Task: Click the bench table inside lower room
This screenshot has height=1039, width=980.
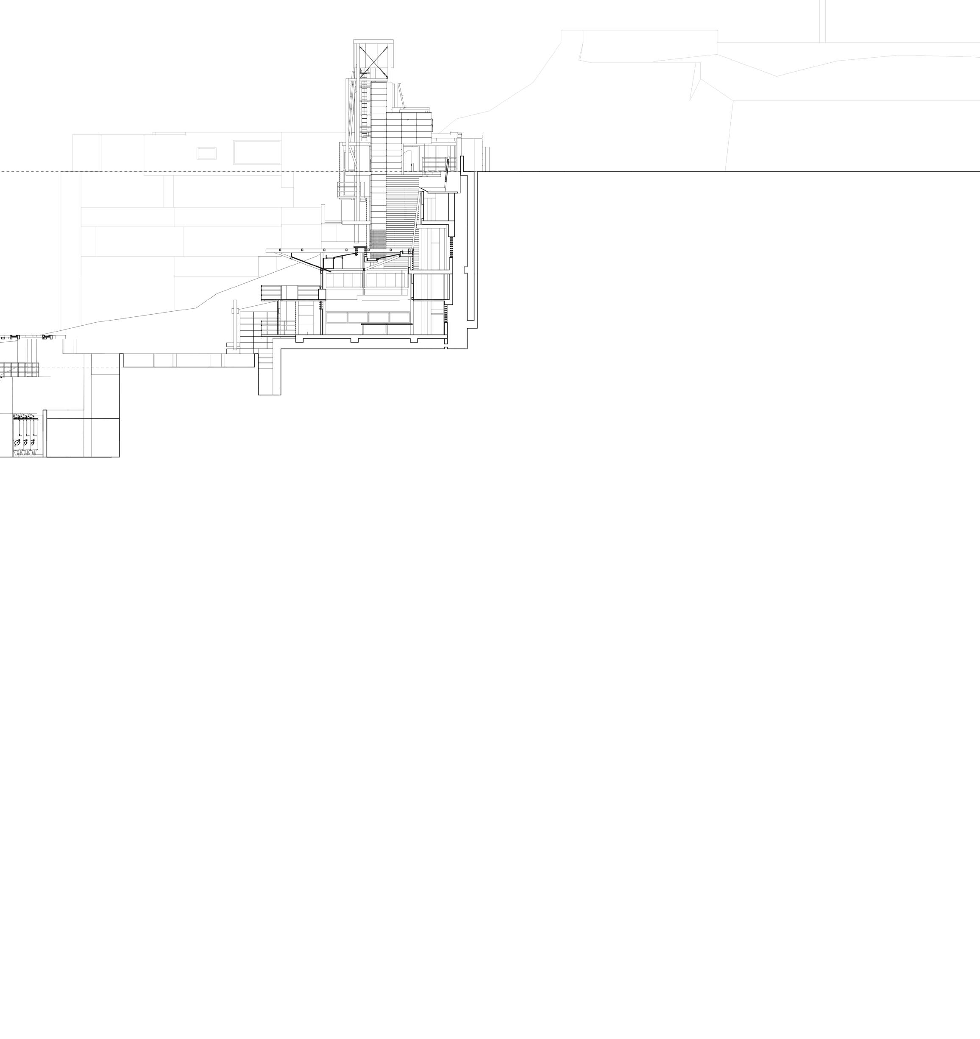Action: [387, 325]
